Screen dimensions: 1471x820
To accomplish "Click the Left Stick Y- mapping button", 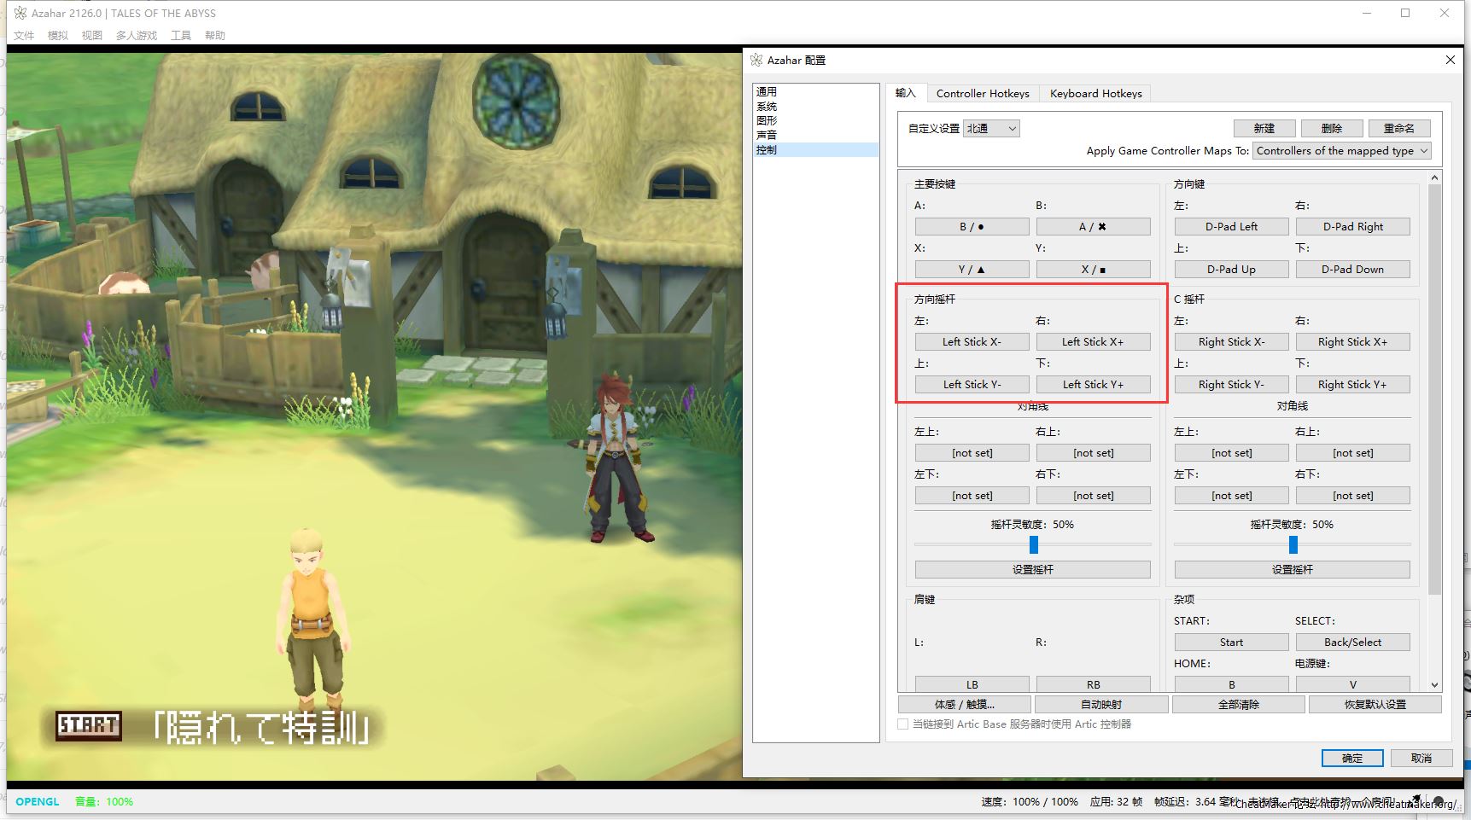I will pos(972,385).
